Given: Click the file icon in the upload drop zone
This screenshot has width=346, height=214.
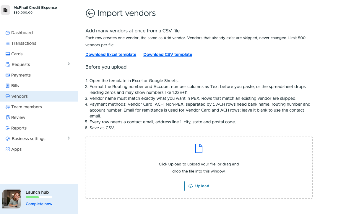Looking at the screenshot, I should coord(199,148).
